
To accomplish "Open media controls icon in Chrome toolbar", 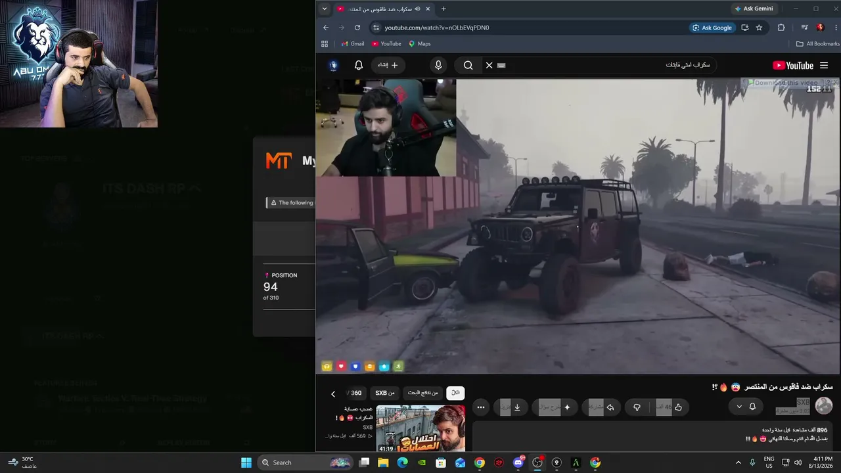I will (804, 28).
